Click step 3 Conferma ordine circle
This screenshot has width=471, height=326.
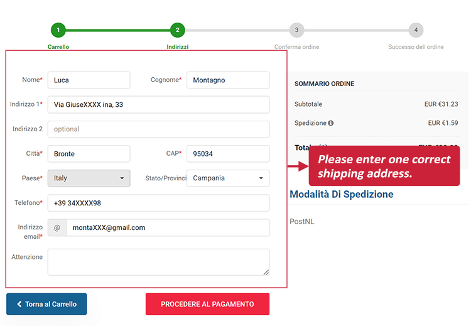296,30
